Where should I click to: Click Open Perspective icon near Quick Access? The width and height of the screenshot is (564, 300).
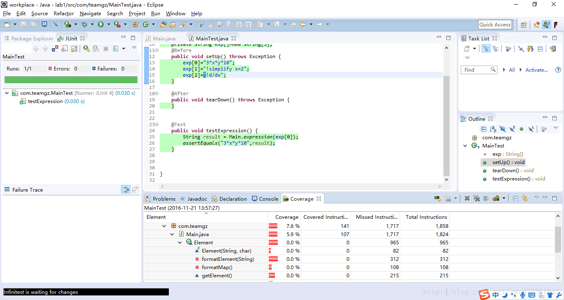click(x=524, y=25)
